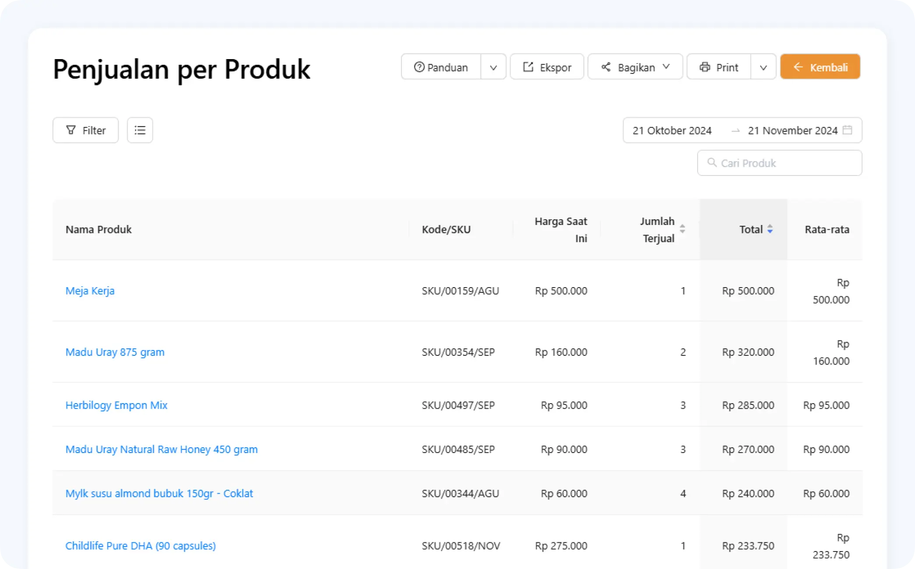Open the calendar icon in date range
Viewport: 915px width, 569px height.
pyautogui.click(x=847, y=130)
